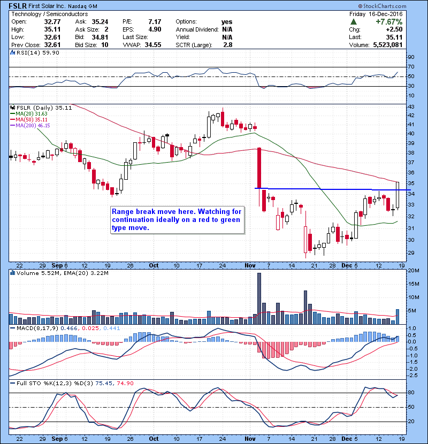Image resolution: width=428 pixels, height=444 pixels.
Task: Select the Open value 32.77
Action: (x=52, y=22)
